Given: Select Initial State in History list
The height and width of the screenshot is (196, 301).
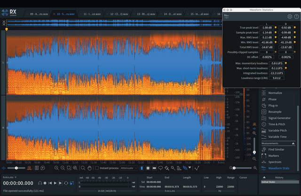Looking at the screenshot, I should (269, 182).
